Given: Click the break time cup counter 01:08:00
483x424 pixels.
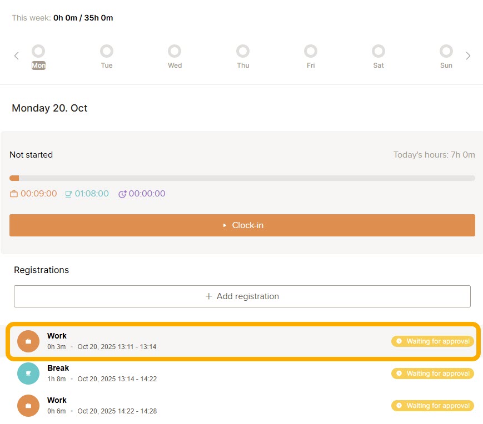Looking at the screenshot, I should [x=87, y=194].
